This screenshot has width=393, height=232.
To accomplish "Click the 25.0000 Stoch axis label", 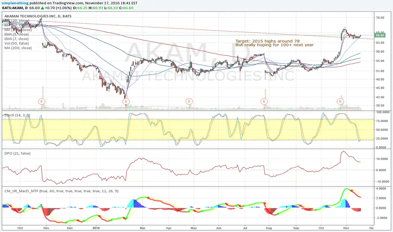I will [x=381, y=139].
